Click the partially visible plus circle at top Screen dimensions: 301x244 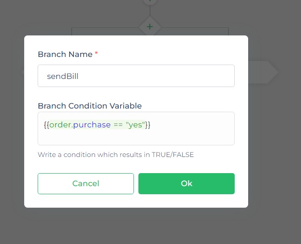[150, 1]
